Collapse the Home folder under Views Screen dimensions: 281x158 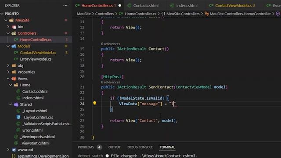coord(11,85)
